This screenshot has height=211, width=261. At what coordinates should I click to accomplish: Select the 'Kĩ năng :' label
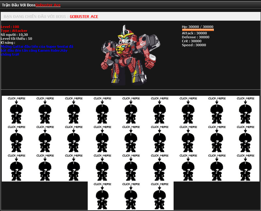[x=8, y=43]
